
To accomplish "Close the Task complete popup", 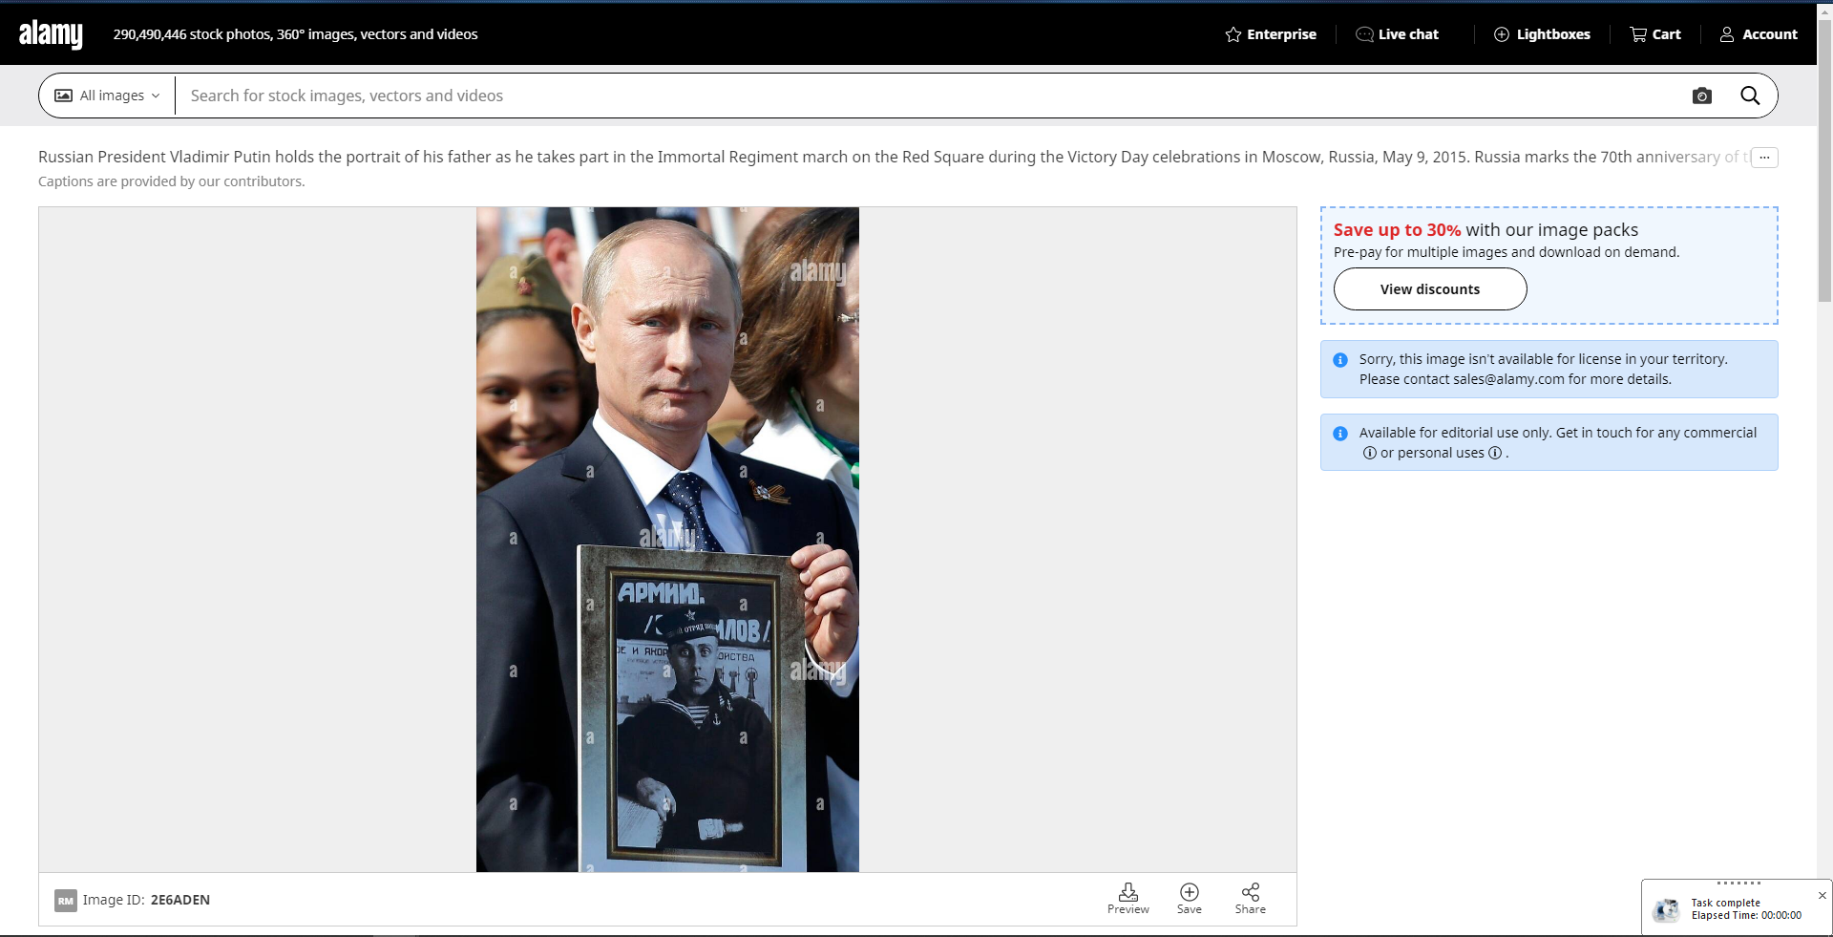I will point(1822,895).
